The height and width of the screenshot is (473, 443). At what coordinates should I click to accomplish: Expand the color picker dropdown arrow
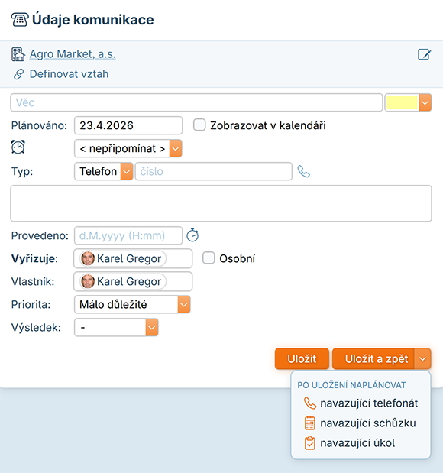pos(425,102)
